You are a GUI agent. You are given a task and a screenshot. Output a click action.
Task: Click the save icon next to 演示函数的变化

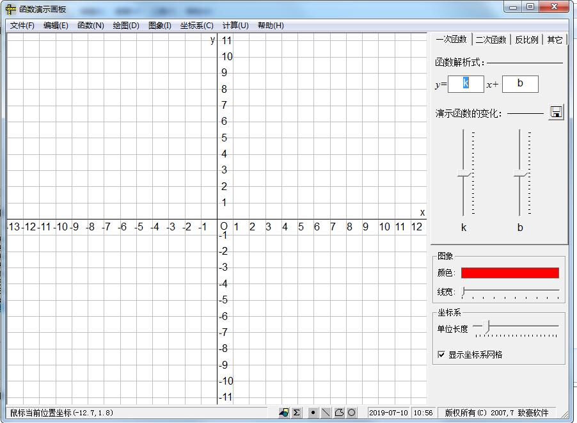pos(555,111)
